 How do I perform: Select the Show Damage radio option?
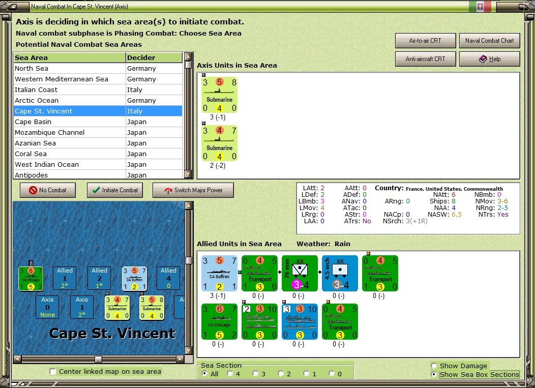434,366
